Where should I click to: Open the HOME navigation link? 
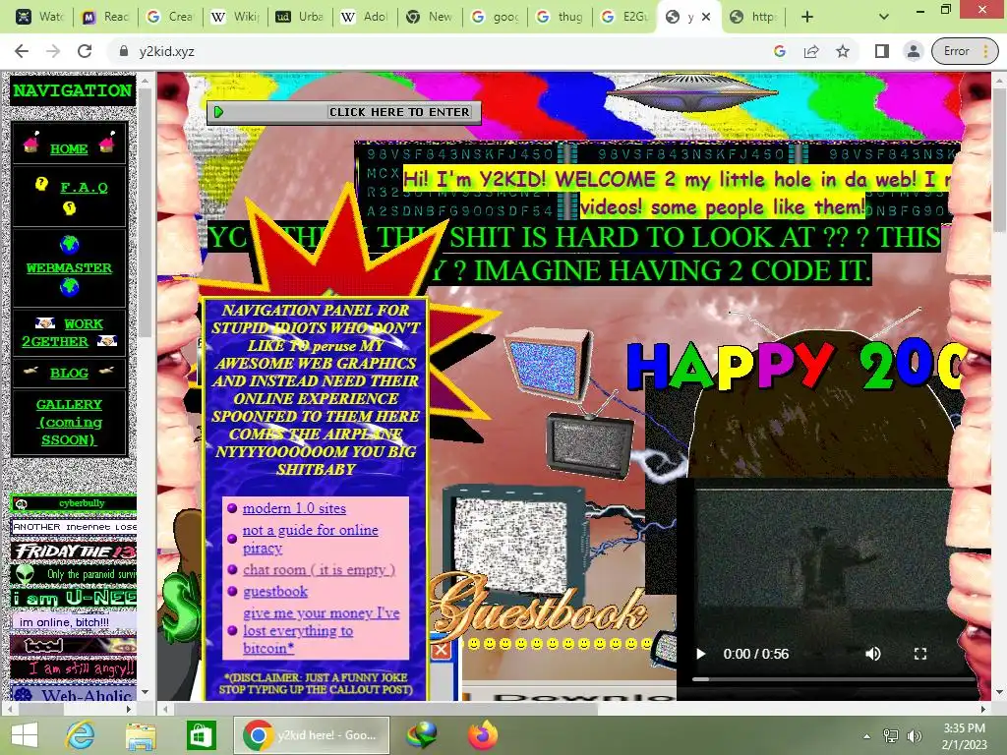tap(69, 149)
